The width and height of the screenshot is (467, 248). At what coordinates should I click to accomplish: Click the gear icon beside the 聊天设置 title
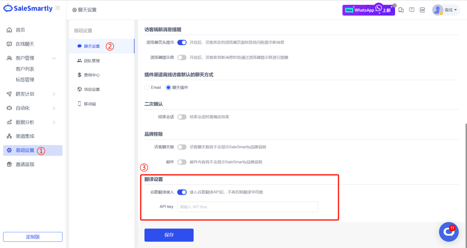click(74, 10)
